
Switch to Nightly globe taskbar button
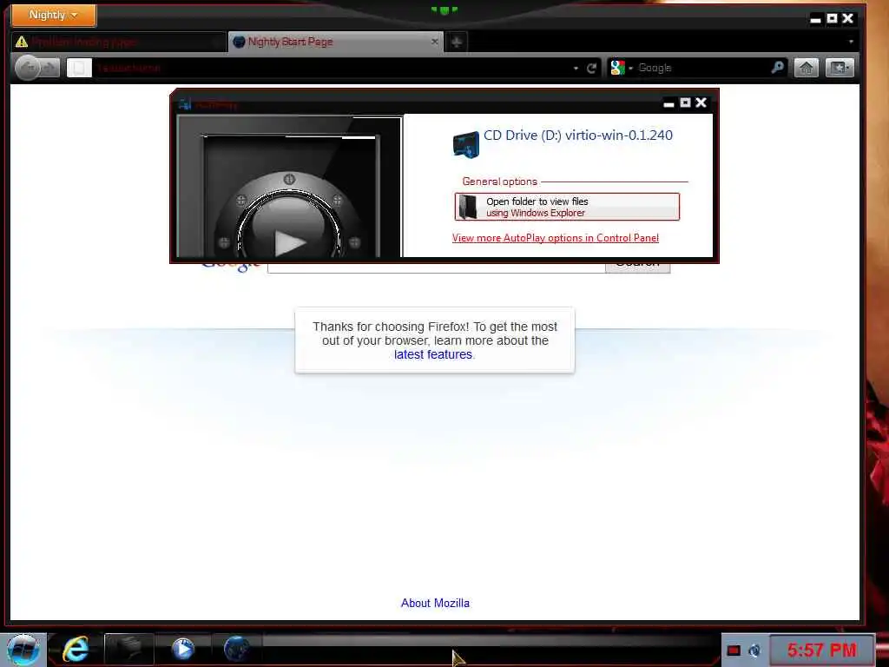pyautogui.click(x=236, y=649)
